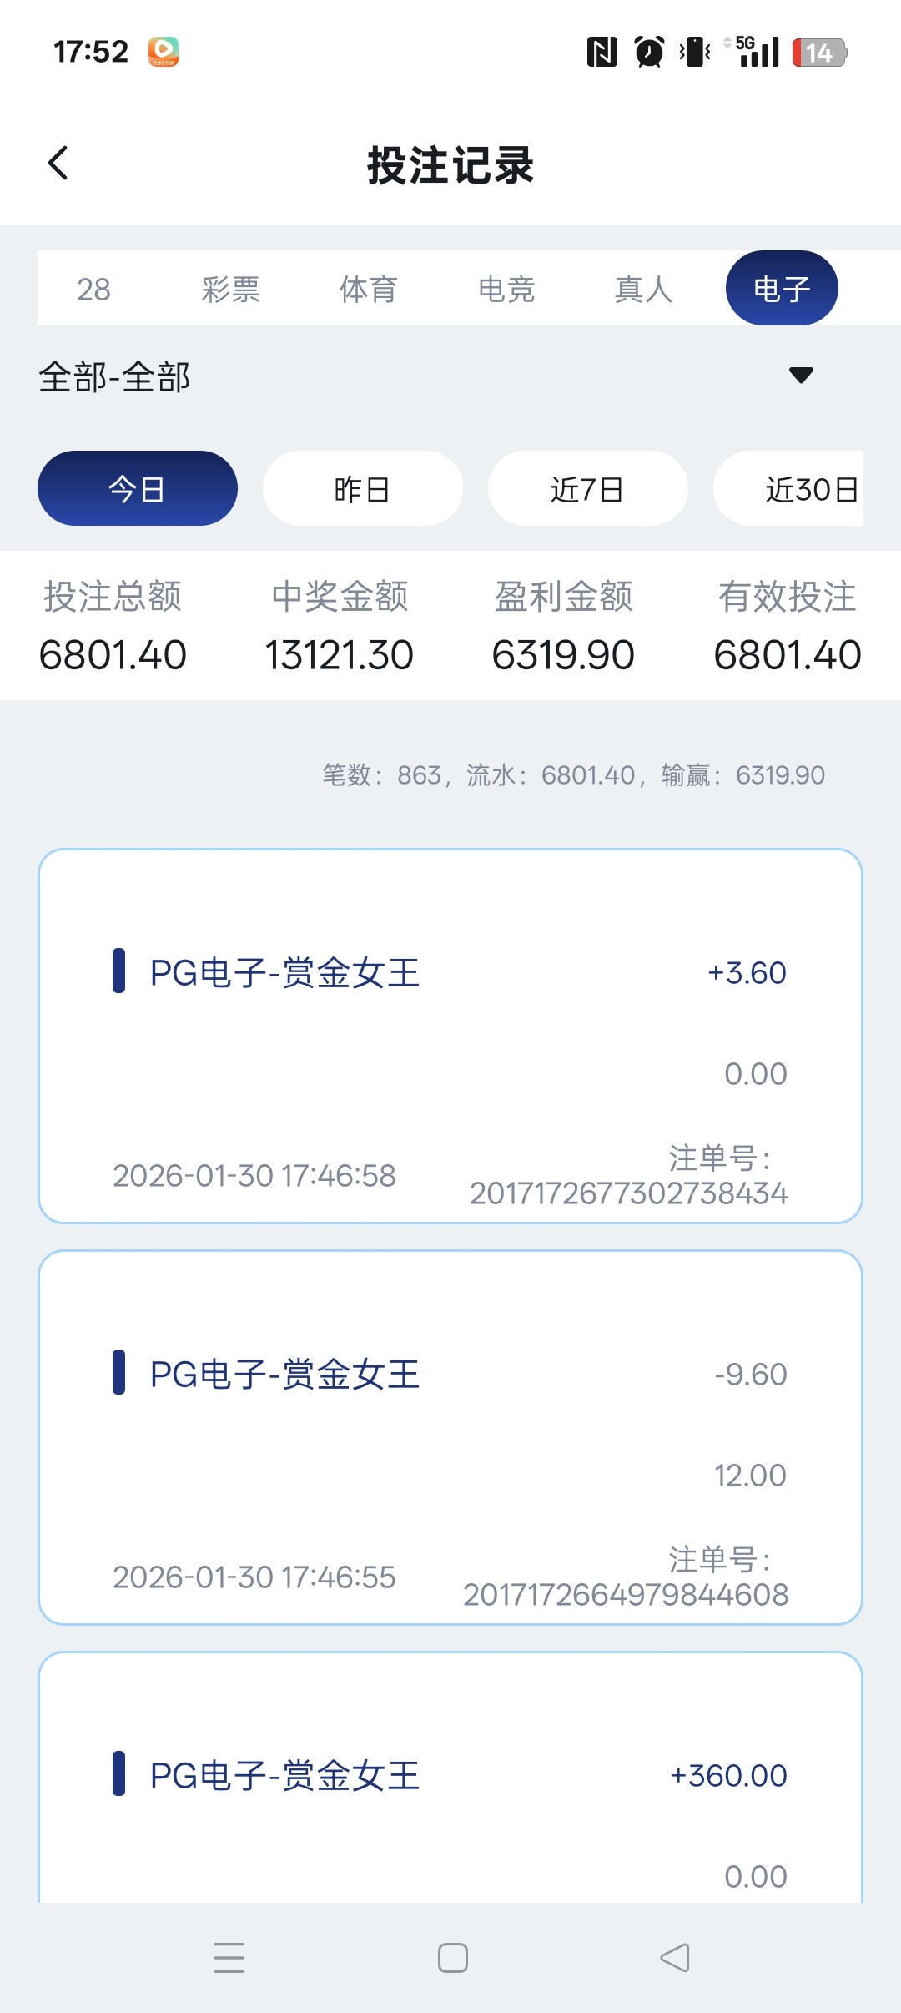The image size is (901, 2013).
Task: Tap the battery level indicator
Action: pyautogui.click(x=818, y=53)
